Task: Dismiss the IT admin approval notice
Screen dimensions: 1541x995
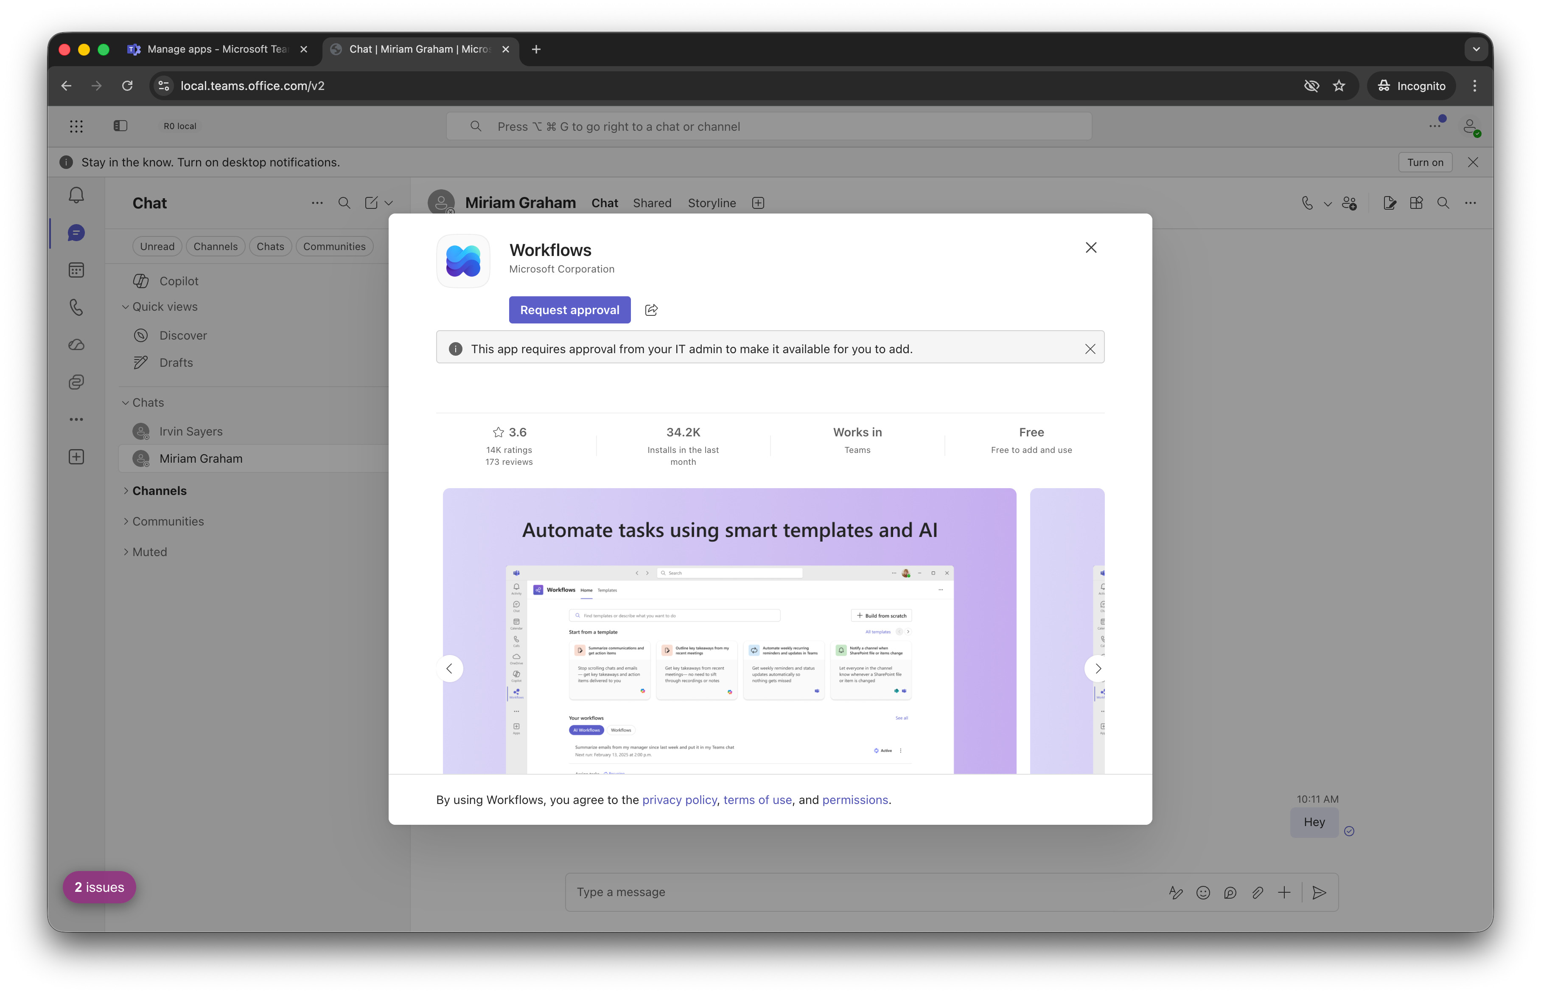Action: [x=1090, y=349]
